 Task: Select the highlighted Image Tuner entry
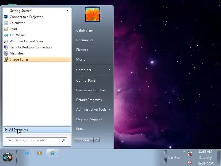coord(37,59)
